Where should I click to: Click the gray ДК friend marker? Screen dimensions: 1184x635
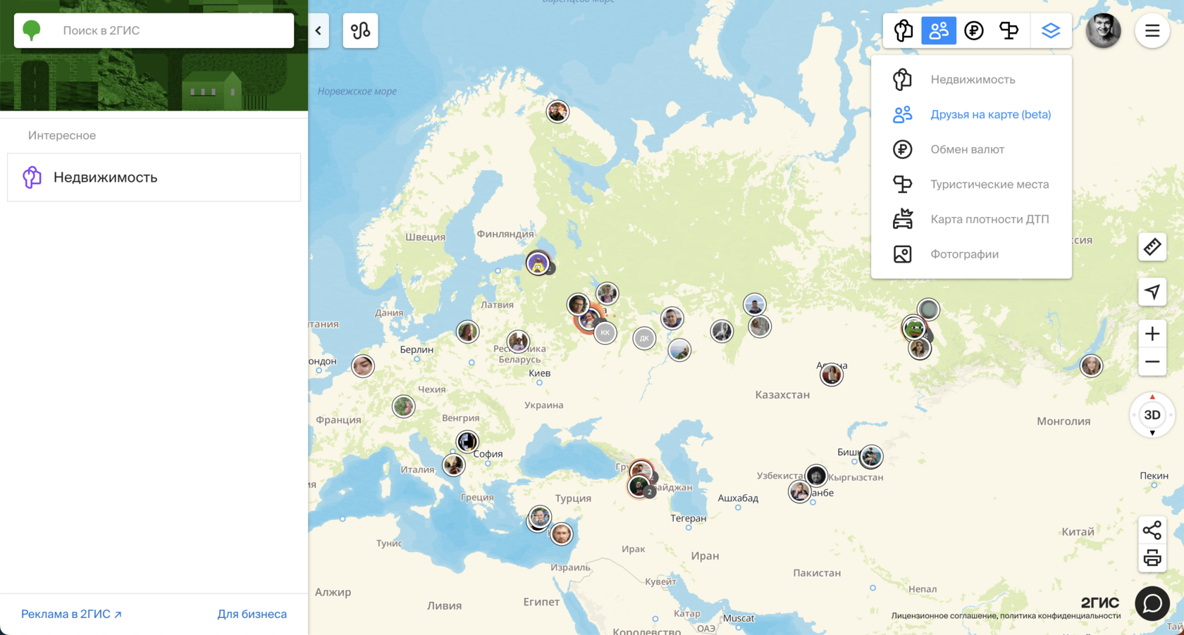pos(644,339)
